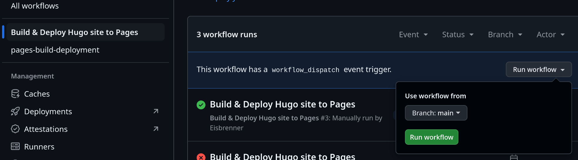The width and height of the screenshot is (578, 160).
Task: Click the Runners server icon
Action: tap(15, 146)
